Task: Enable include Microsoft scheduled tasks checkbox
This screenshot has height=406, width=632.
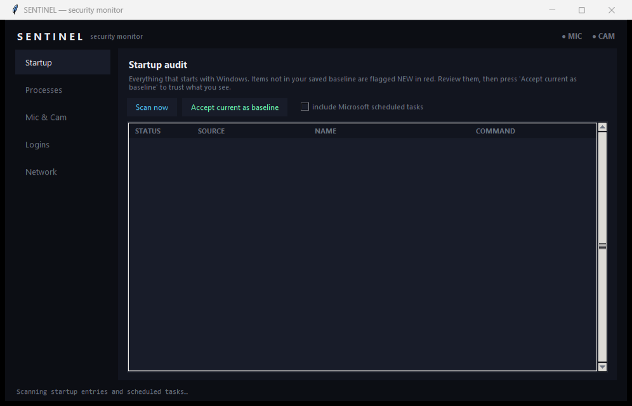Action: click(x=305, y=107)
